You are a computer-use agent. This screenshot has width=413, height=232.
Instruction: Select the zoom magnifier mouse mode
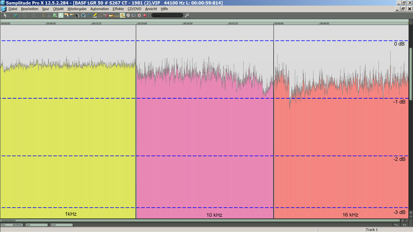coord(83,15)
